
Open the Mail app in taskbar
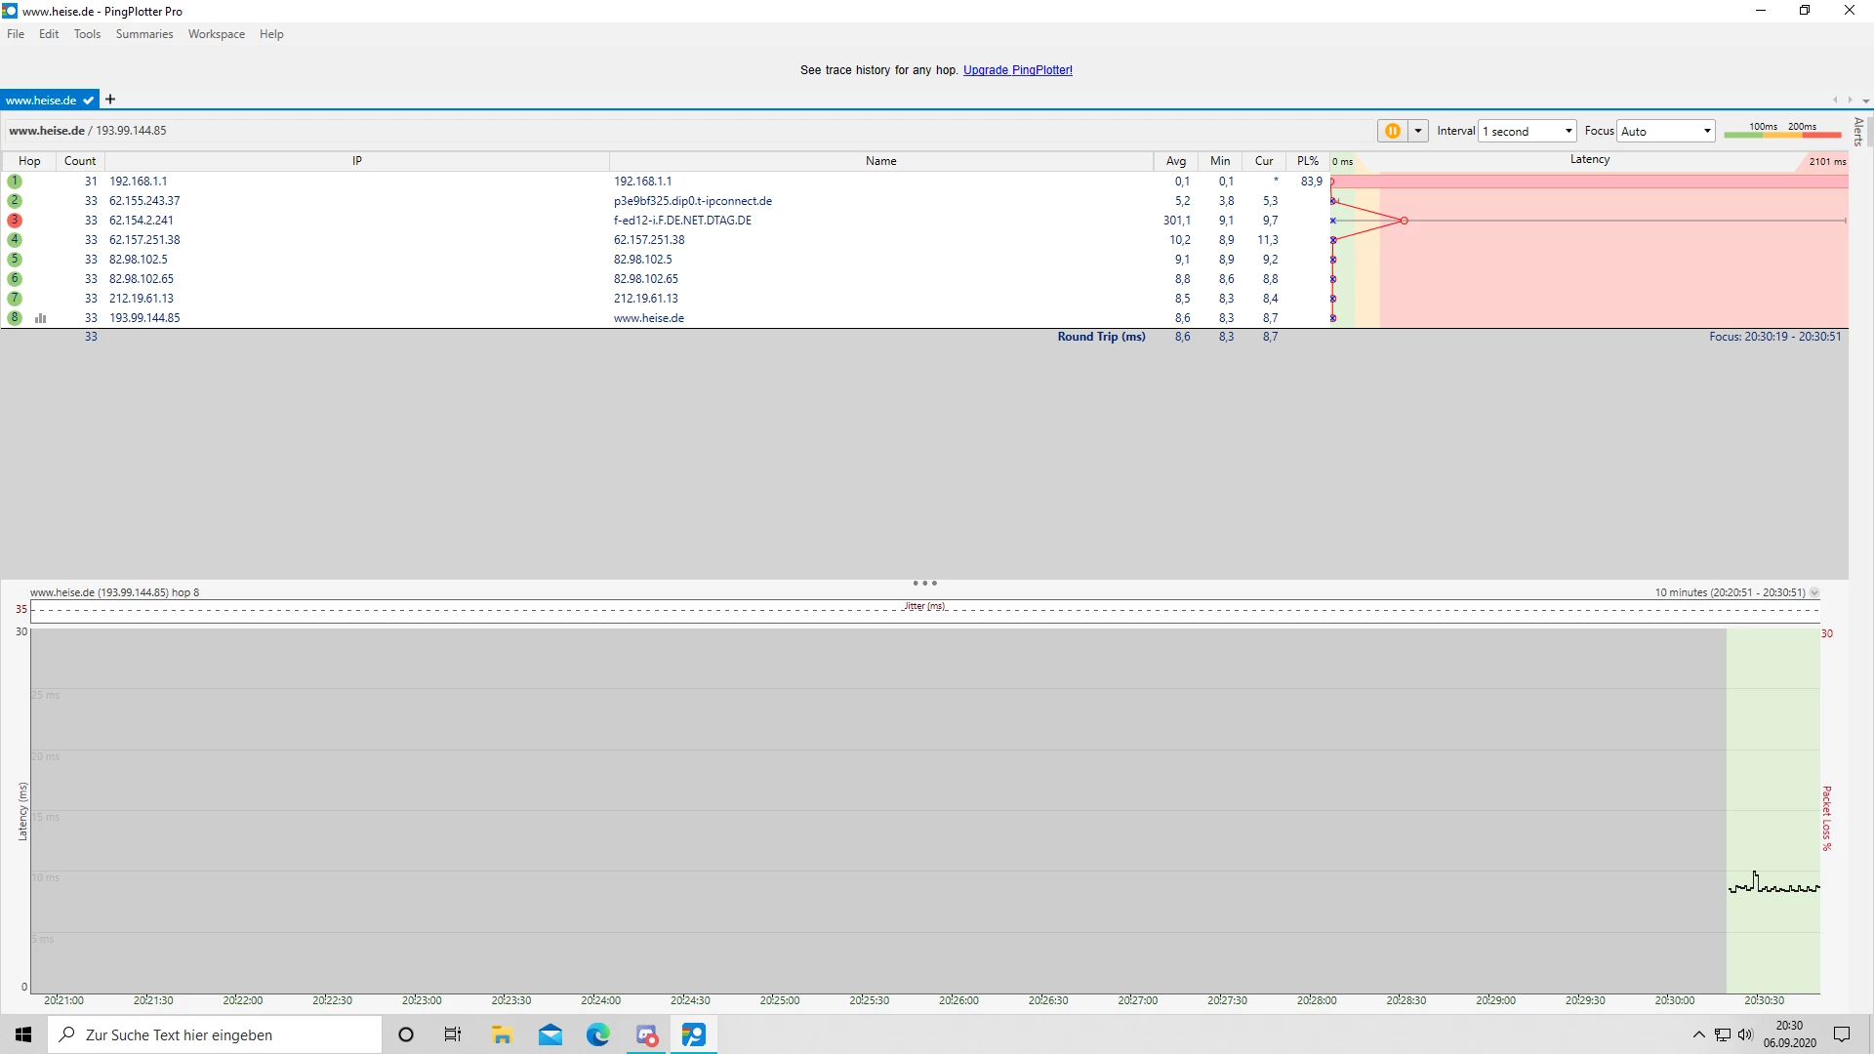pyautogui.click(x=550, y=1034)
